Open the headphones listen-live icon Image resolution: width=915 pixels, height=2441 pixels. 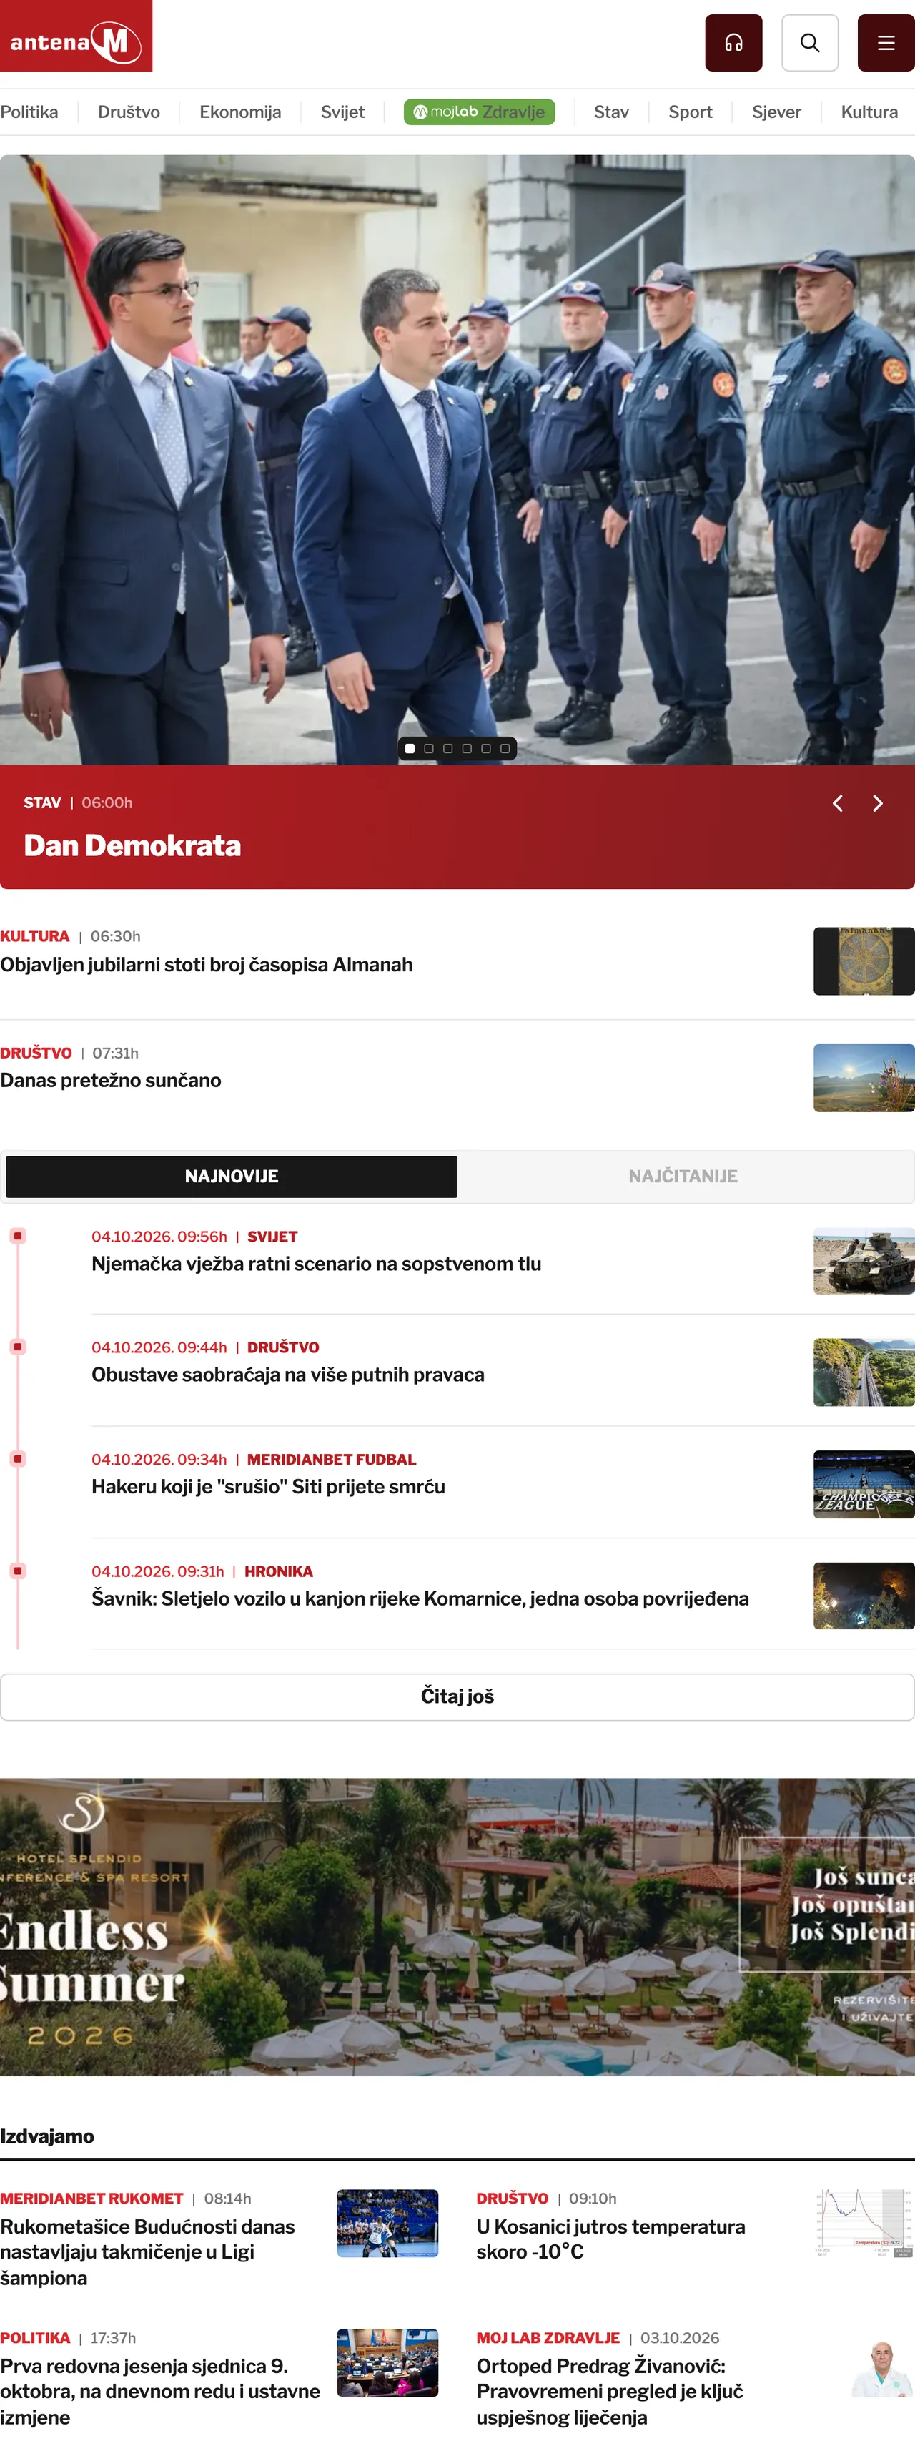pos(733,43)
